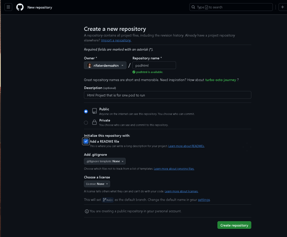
Task: Click the Private lock icon
Action: [95, 122]
